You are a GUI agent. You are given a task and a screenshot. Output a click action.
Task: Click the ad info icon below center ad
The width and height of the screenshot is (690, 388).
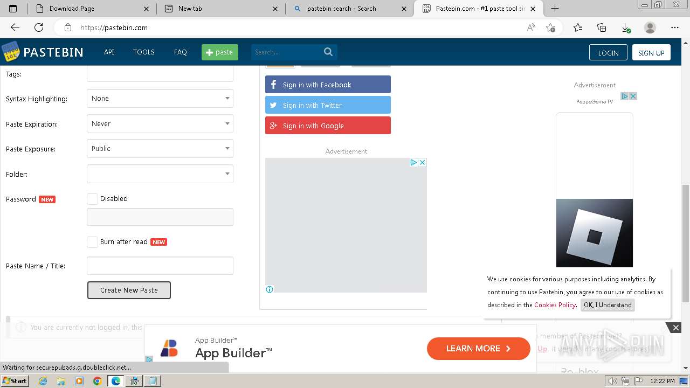coord(270,289)
